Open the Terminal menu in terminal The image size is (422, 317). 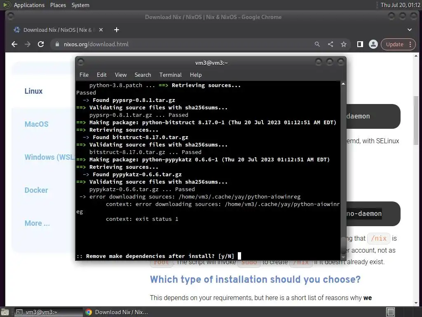point(170,75)
